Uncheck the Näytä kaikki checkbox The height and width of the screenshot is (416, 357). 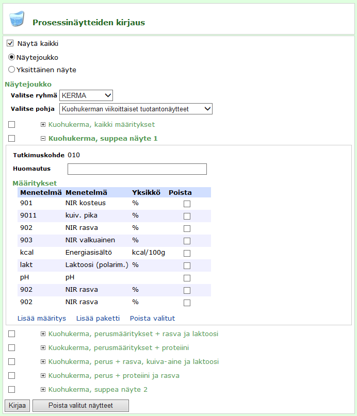click(10, 44)
